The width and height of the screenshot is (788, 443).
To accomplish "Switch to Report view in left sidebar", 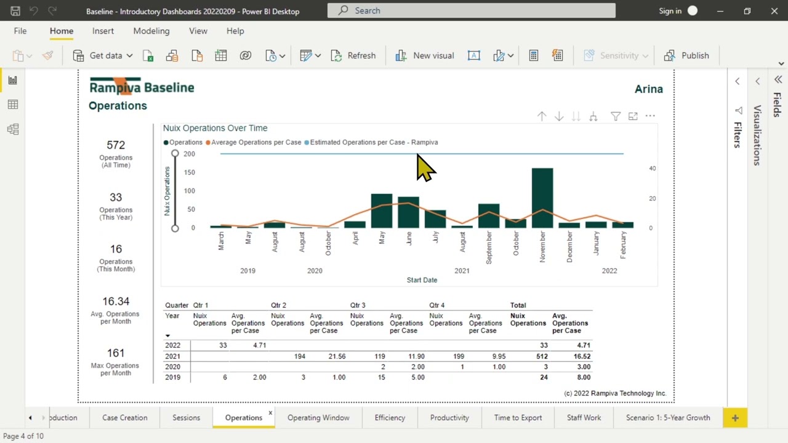I will [x=13, y=80].
